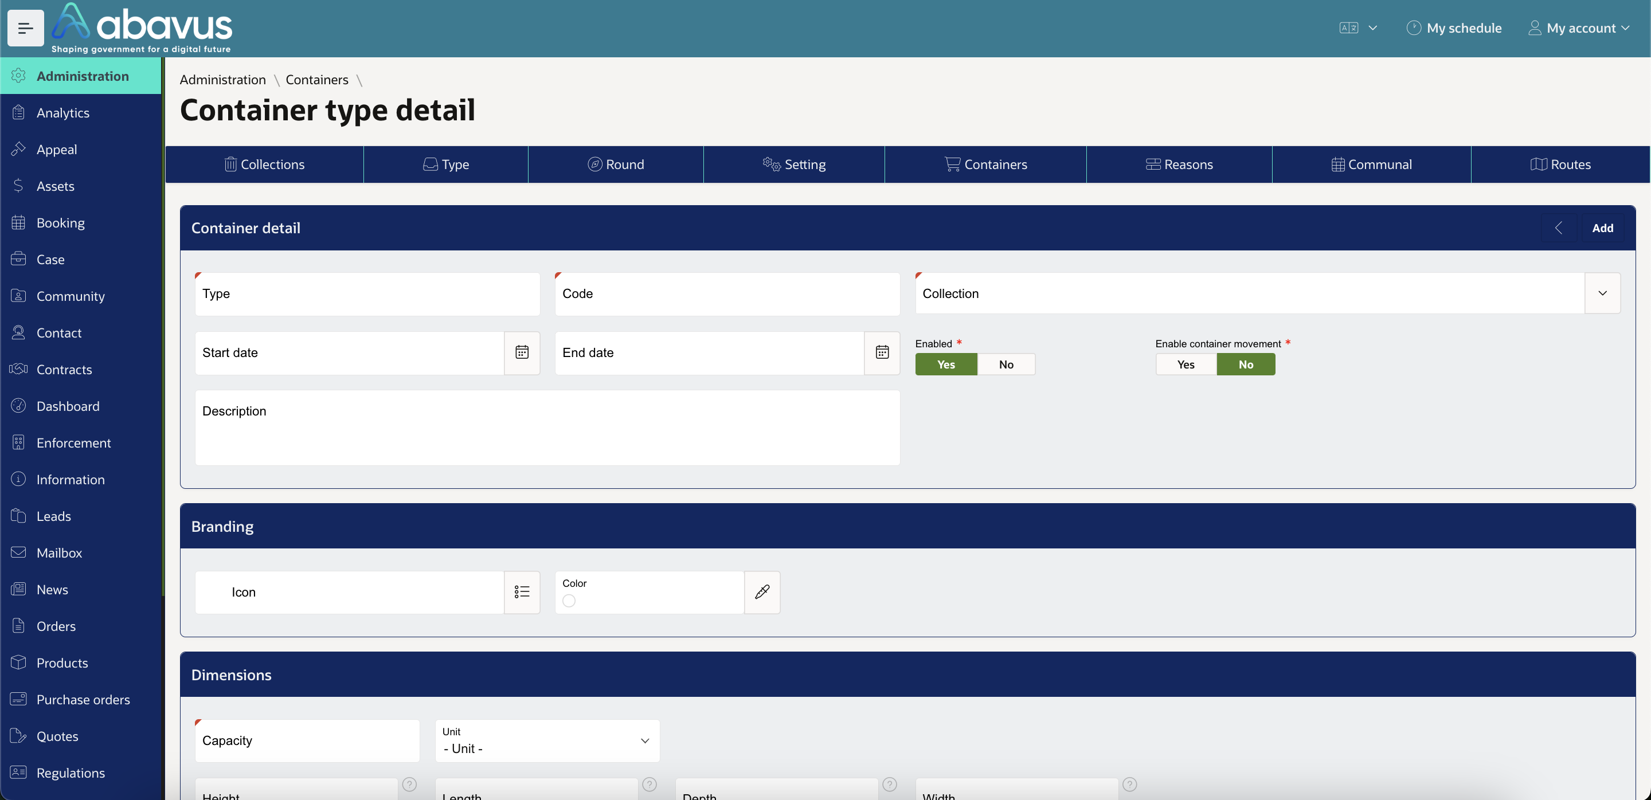
Task: Open the Color eyedropper picker
Action: [762, 592]
